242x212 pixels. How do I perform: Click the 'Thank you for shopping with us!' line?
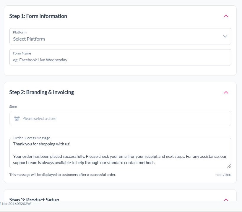tap(42, 144)
